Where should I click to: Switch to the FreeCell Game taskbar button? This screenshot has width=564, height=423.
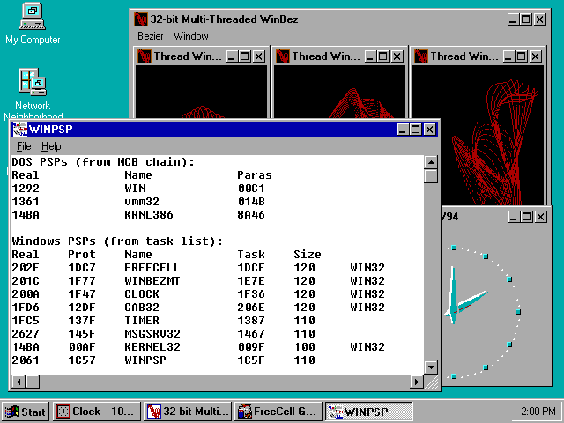tap(278, 412)
